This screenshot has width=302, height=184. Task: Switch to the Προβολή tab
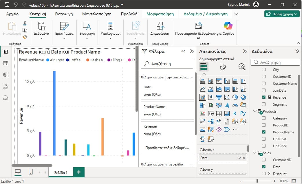click(129, 14)
